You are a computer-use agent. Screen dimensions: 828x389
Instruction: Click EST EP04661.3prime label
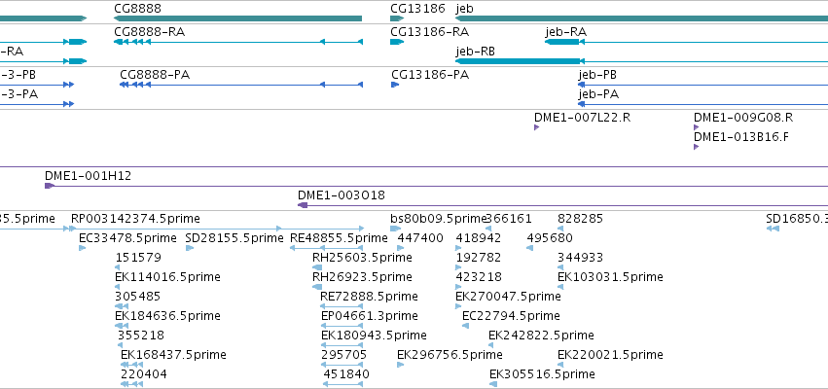(x=369, y=316)
